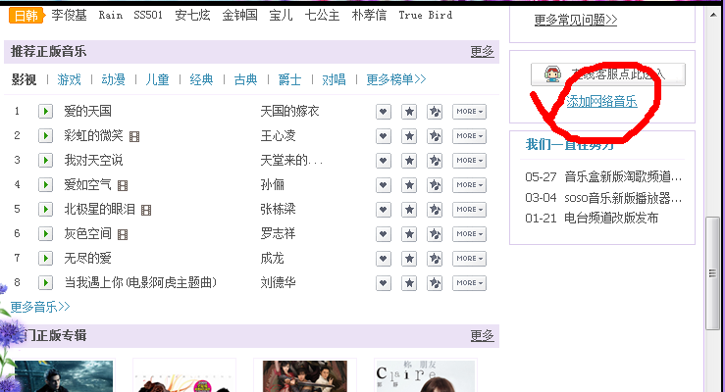Click the star icon for 爱的天国
The width and height of the screenshot is (725, 392).
coord(409,112)
